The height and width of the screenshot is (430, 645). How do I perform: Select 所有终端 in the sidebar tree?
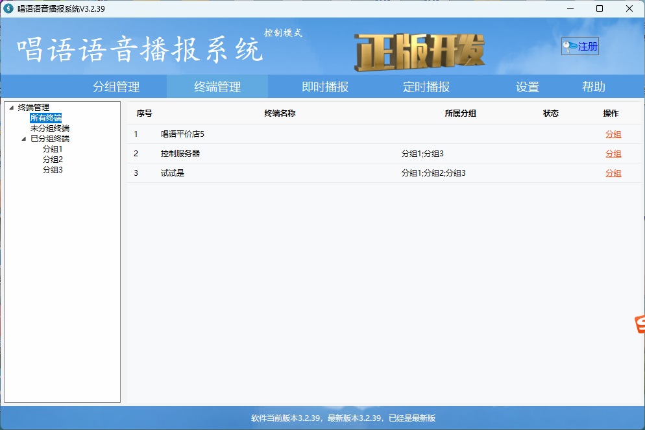coord(47,117)
